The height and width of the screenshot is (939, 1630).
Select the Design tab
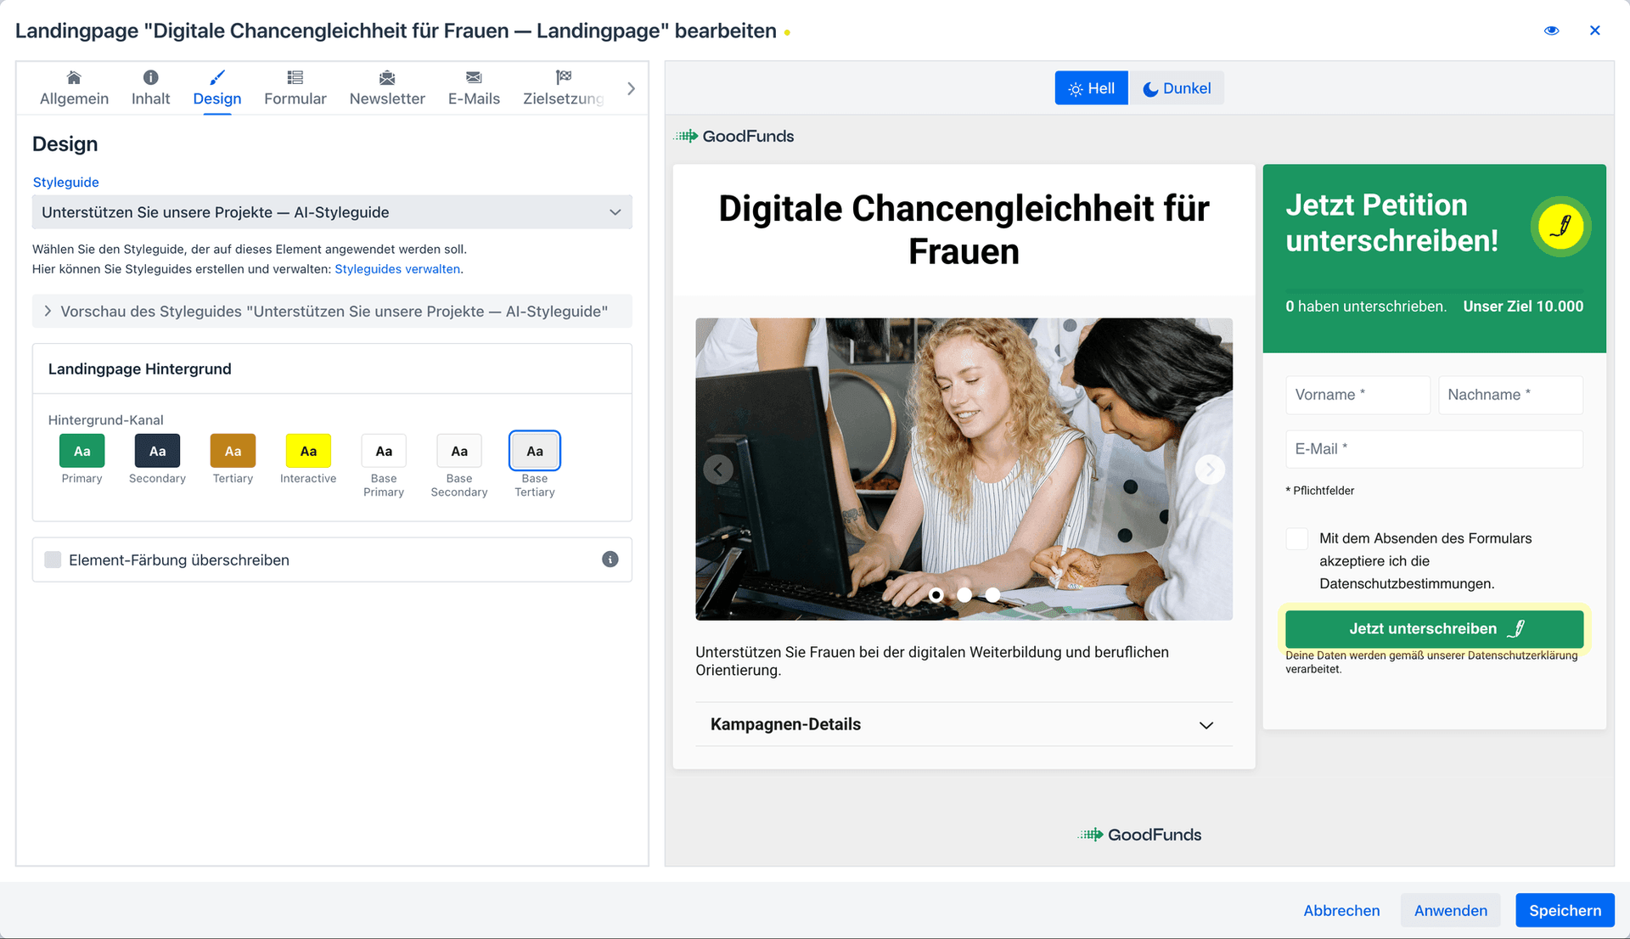point(216,88)
